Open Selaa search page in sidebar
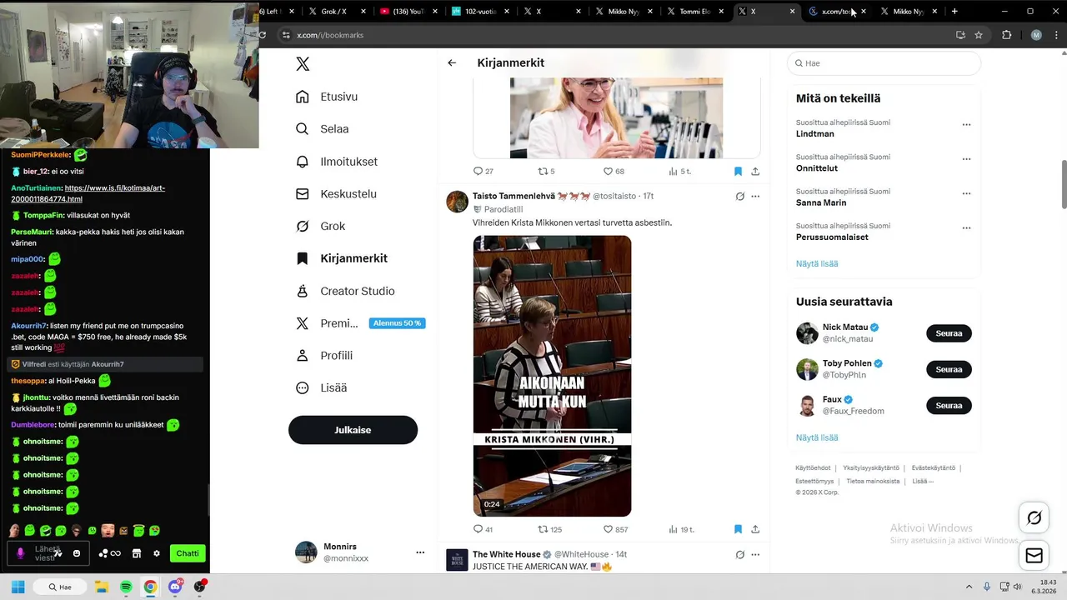 pos(322,129)
